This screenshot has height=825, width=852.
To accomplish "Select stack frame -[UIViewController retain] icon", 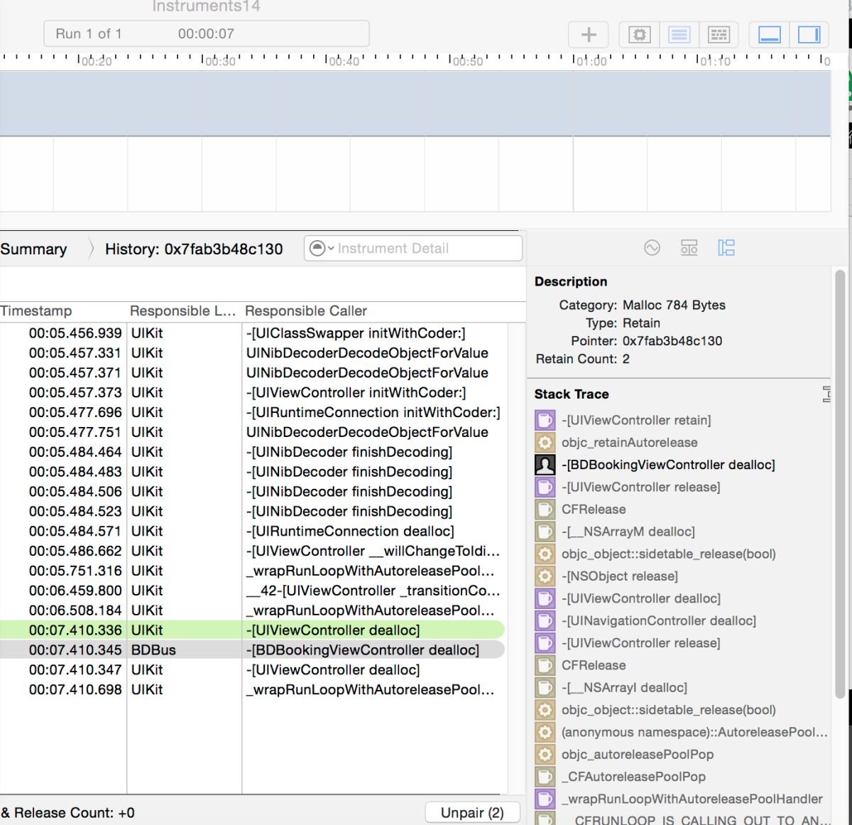I will [545, 420].
